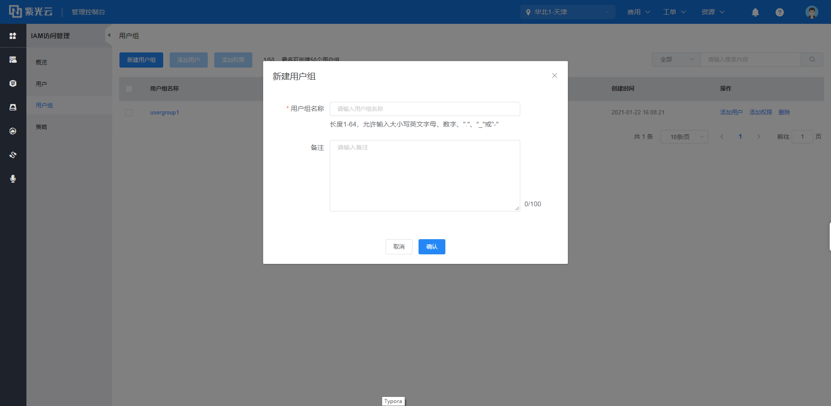This screenshot has height=406, width=831.
Task: Open the 资源 top menu
Action: pos(712,12)
